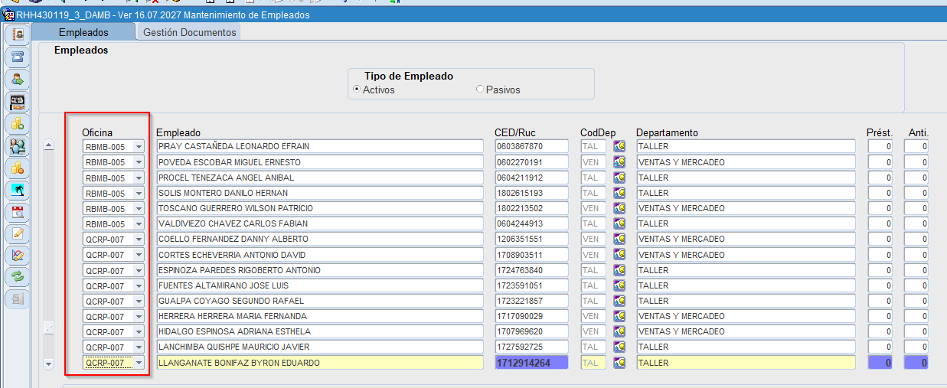Click the telephone icon in the sidebar
The width and height of the screenshot is (947, 388).
[x=18, y=57]
